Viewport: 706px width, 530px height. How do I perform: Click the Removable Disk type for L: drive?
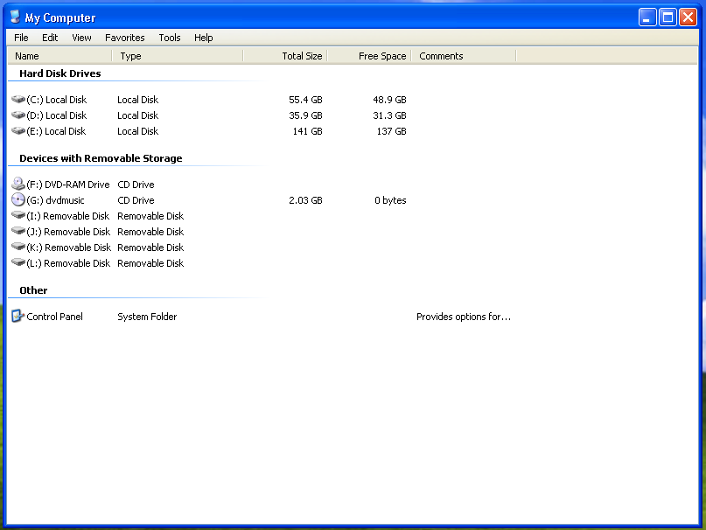click(x=150, y=263)
